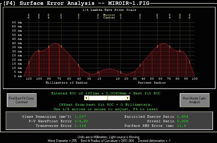
Task: Click the 75 millimeter radius tick label
Action: (59, 78)
